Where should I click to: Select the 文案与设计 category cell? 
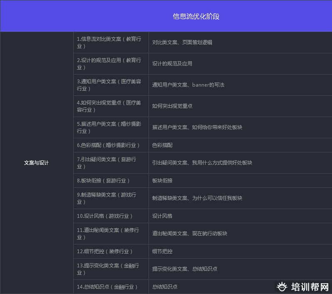[36, 163]
